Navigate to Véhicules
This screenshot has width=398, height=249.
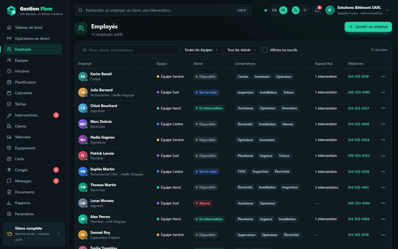point(33,137)
